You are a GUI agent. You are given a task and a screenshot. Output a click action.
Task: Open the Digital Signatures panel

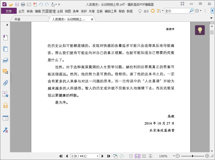point(5,94)
